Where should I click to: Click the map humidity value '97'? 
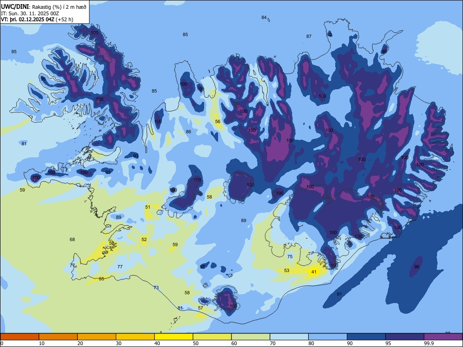click(x=202, y=266)
